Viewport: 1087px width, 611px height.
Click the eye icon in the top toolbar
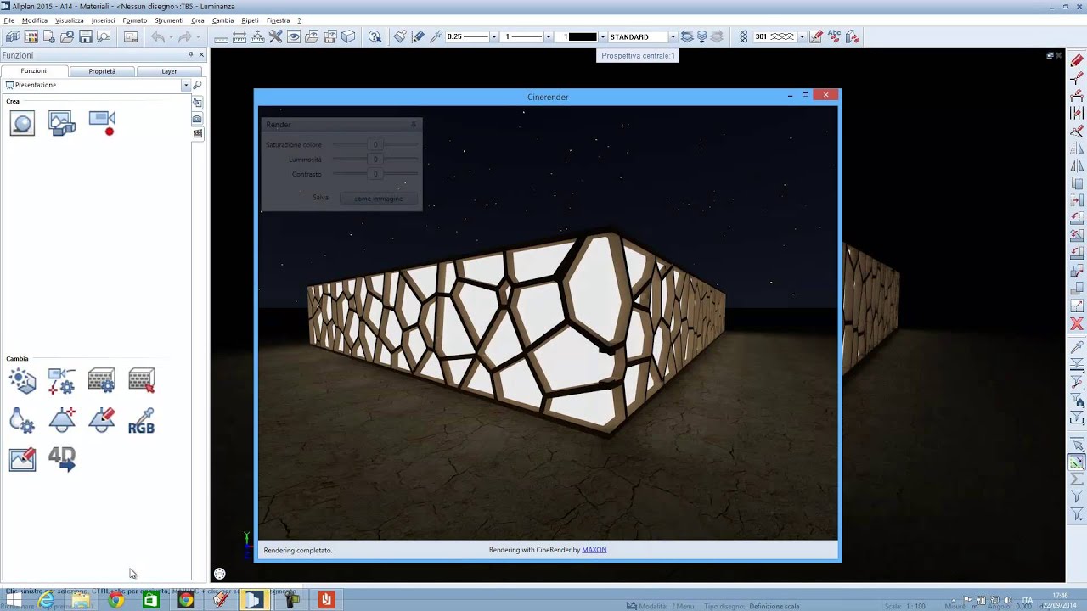294,36
